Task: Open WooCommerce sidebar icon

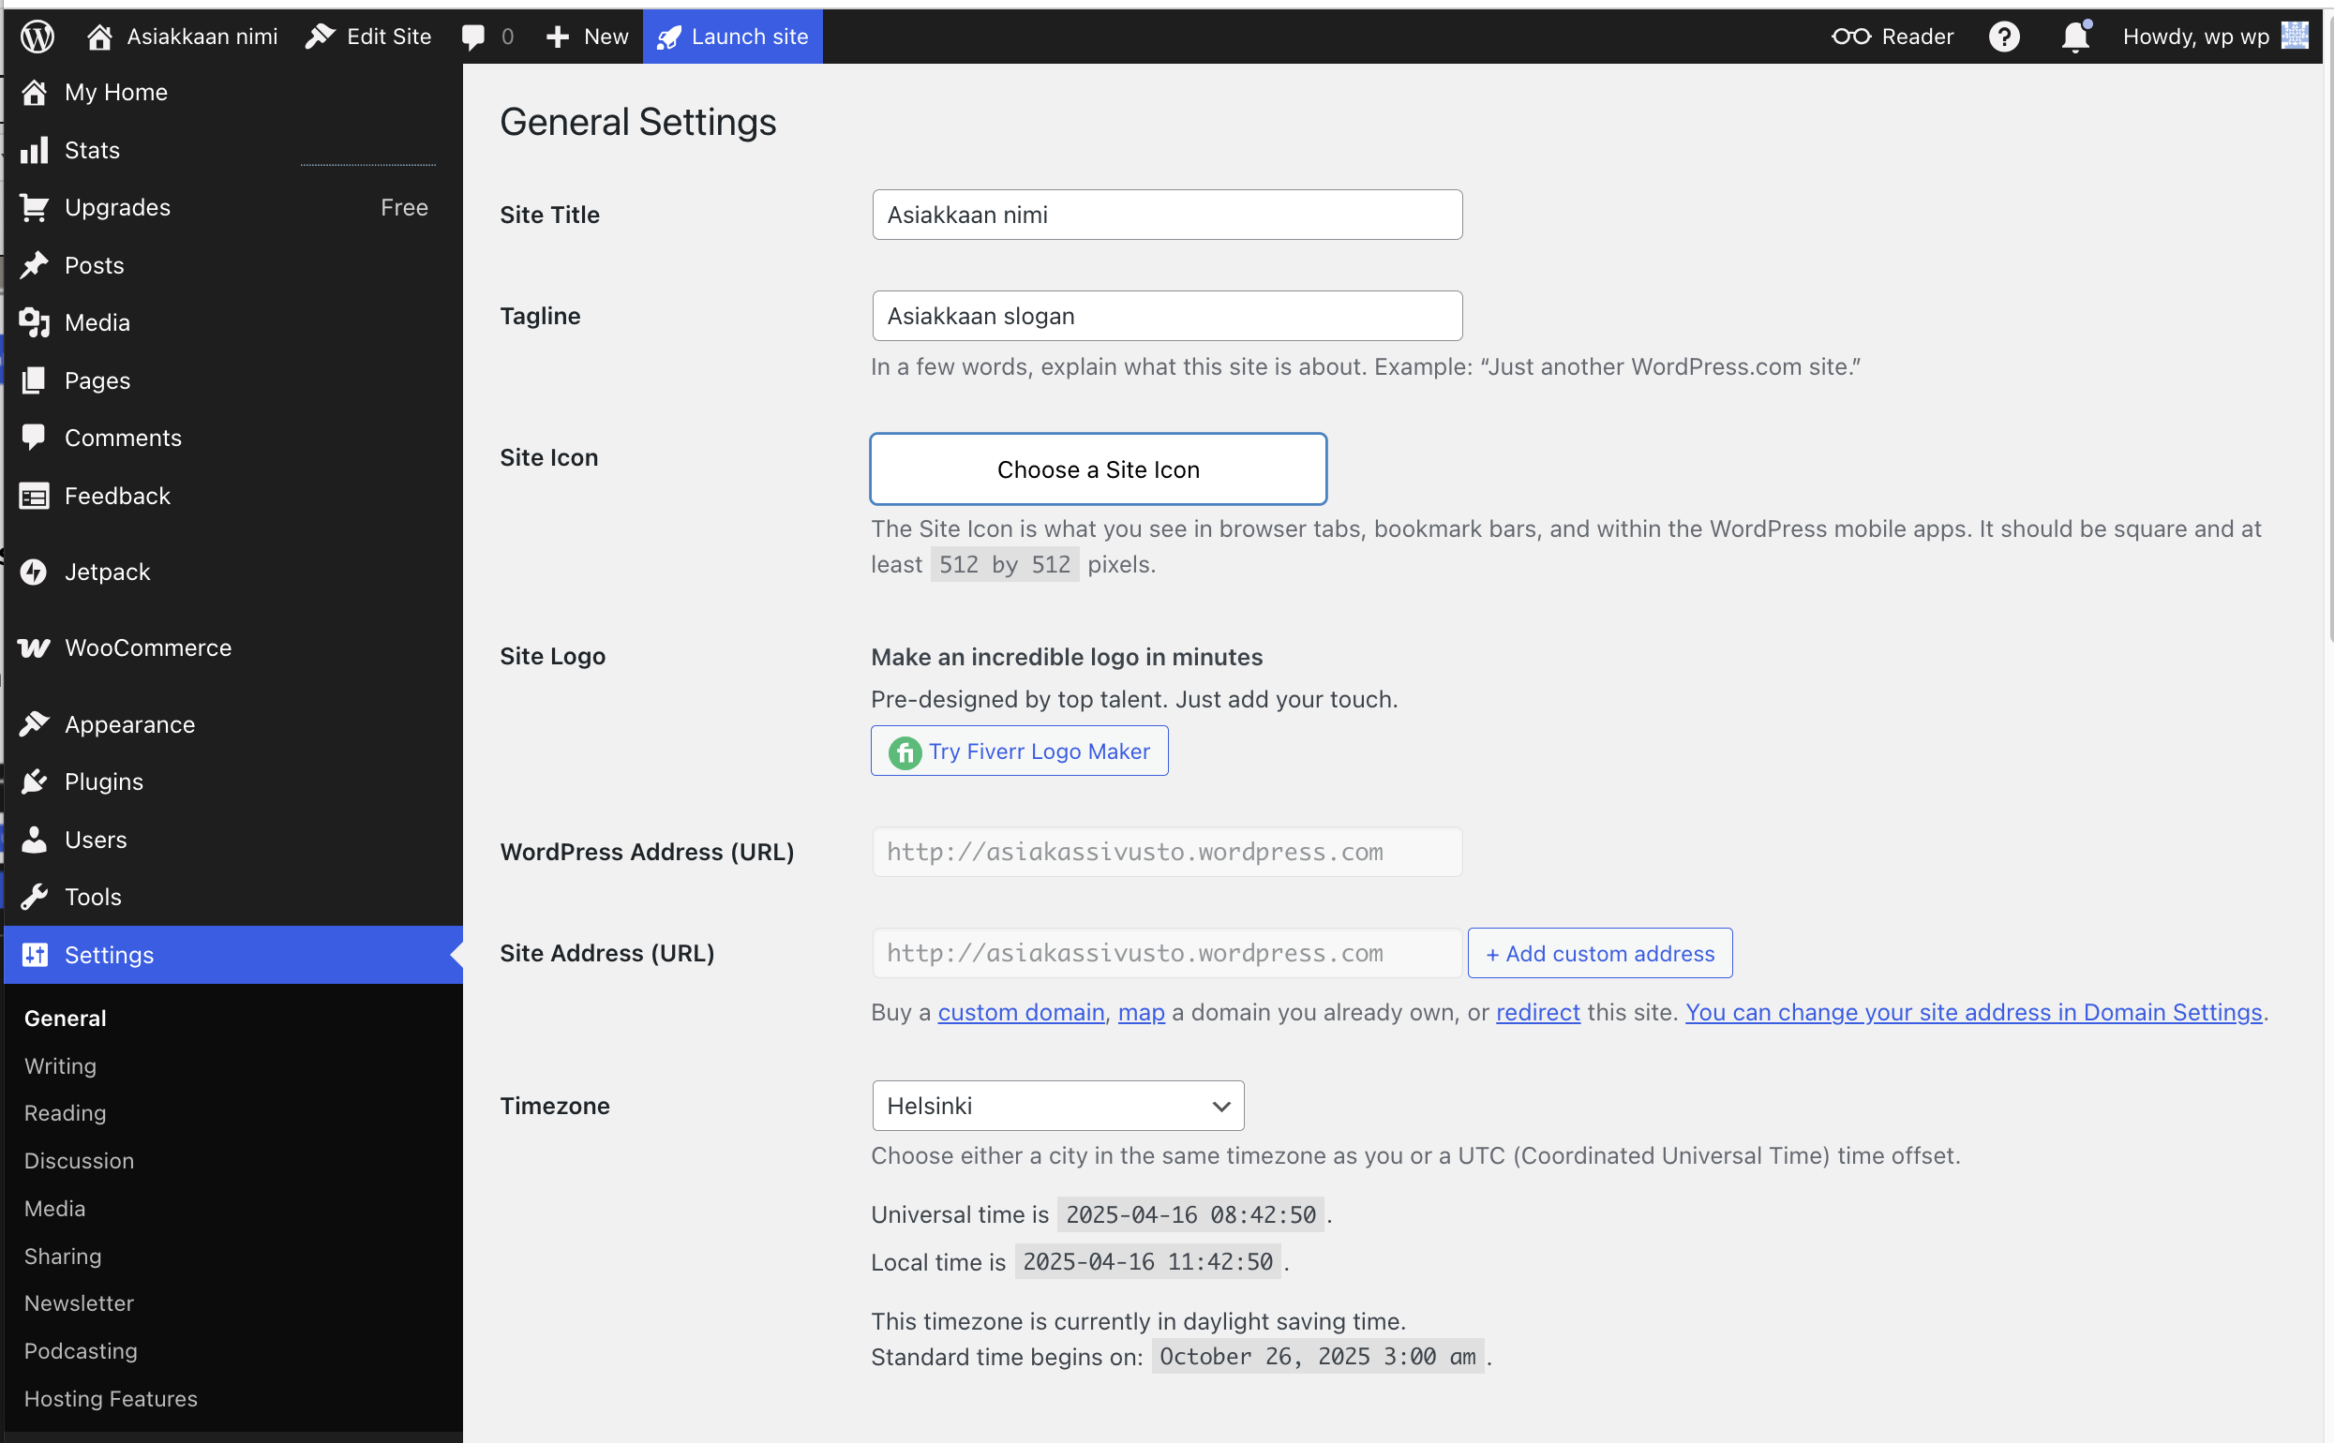Action: [x=35, y=648]
